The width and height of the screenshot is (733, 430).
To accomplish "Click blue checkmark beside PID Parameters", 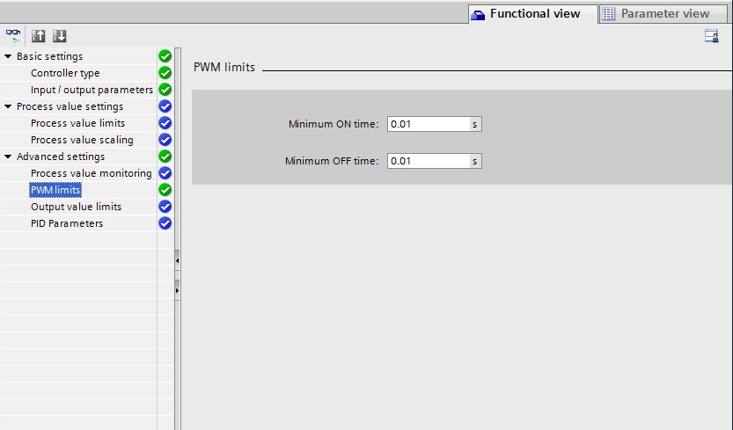I will pyautogui.click(x=165, y=223).
